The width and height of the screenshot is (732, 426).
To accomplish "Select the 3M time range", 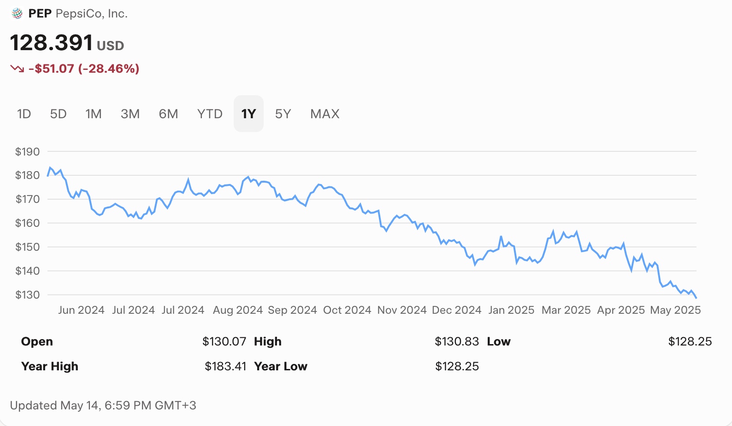I will pyautogui.click(x=130, y=114).
